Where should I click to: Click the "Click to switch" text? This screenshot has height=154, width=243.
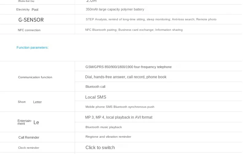point(100,148)
